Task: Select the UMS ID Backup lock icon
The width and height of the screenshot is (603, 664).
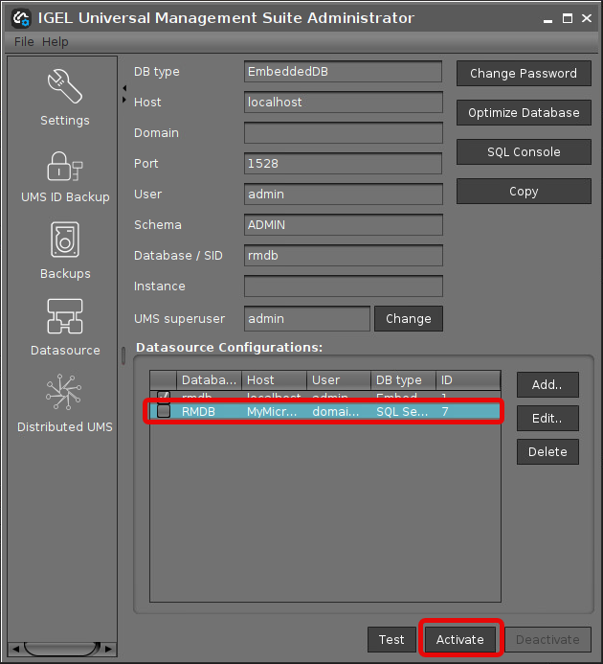Action: pos(64,167)
